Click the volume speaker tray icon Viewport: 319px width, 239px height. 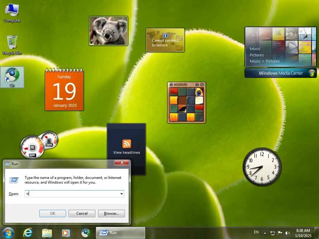(288, 233)
